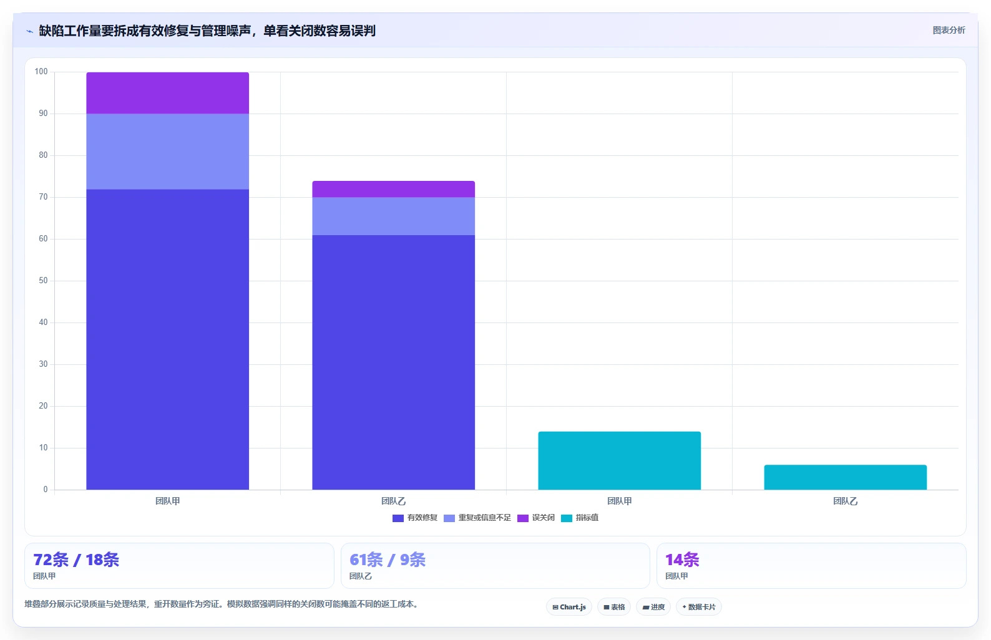Click the footnote starting 堆叠部分展示
This screenshot has width=991, height=640.
(222, 604)
